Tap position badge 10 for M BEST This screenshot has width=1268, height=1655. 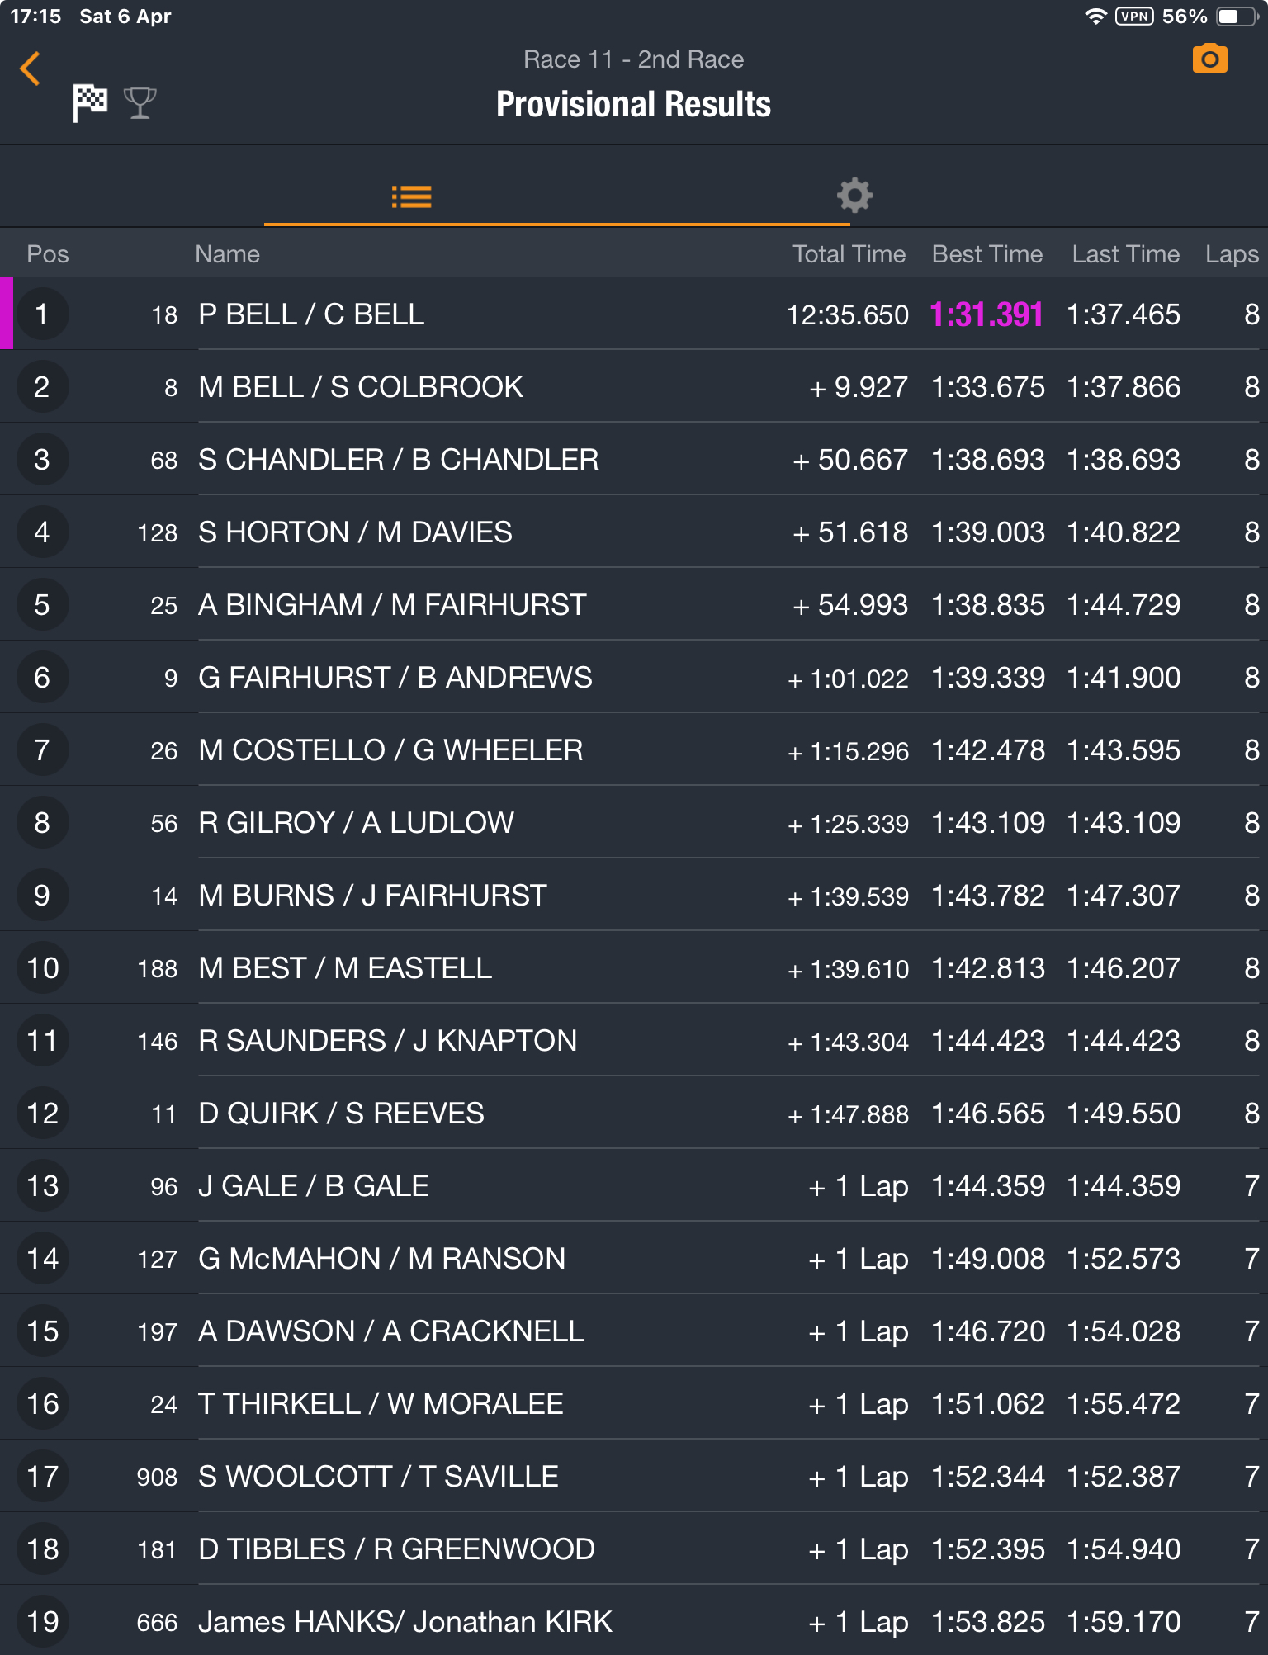(x=42, y=968)
